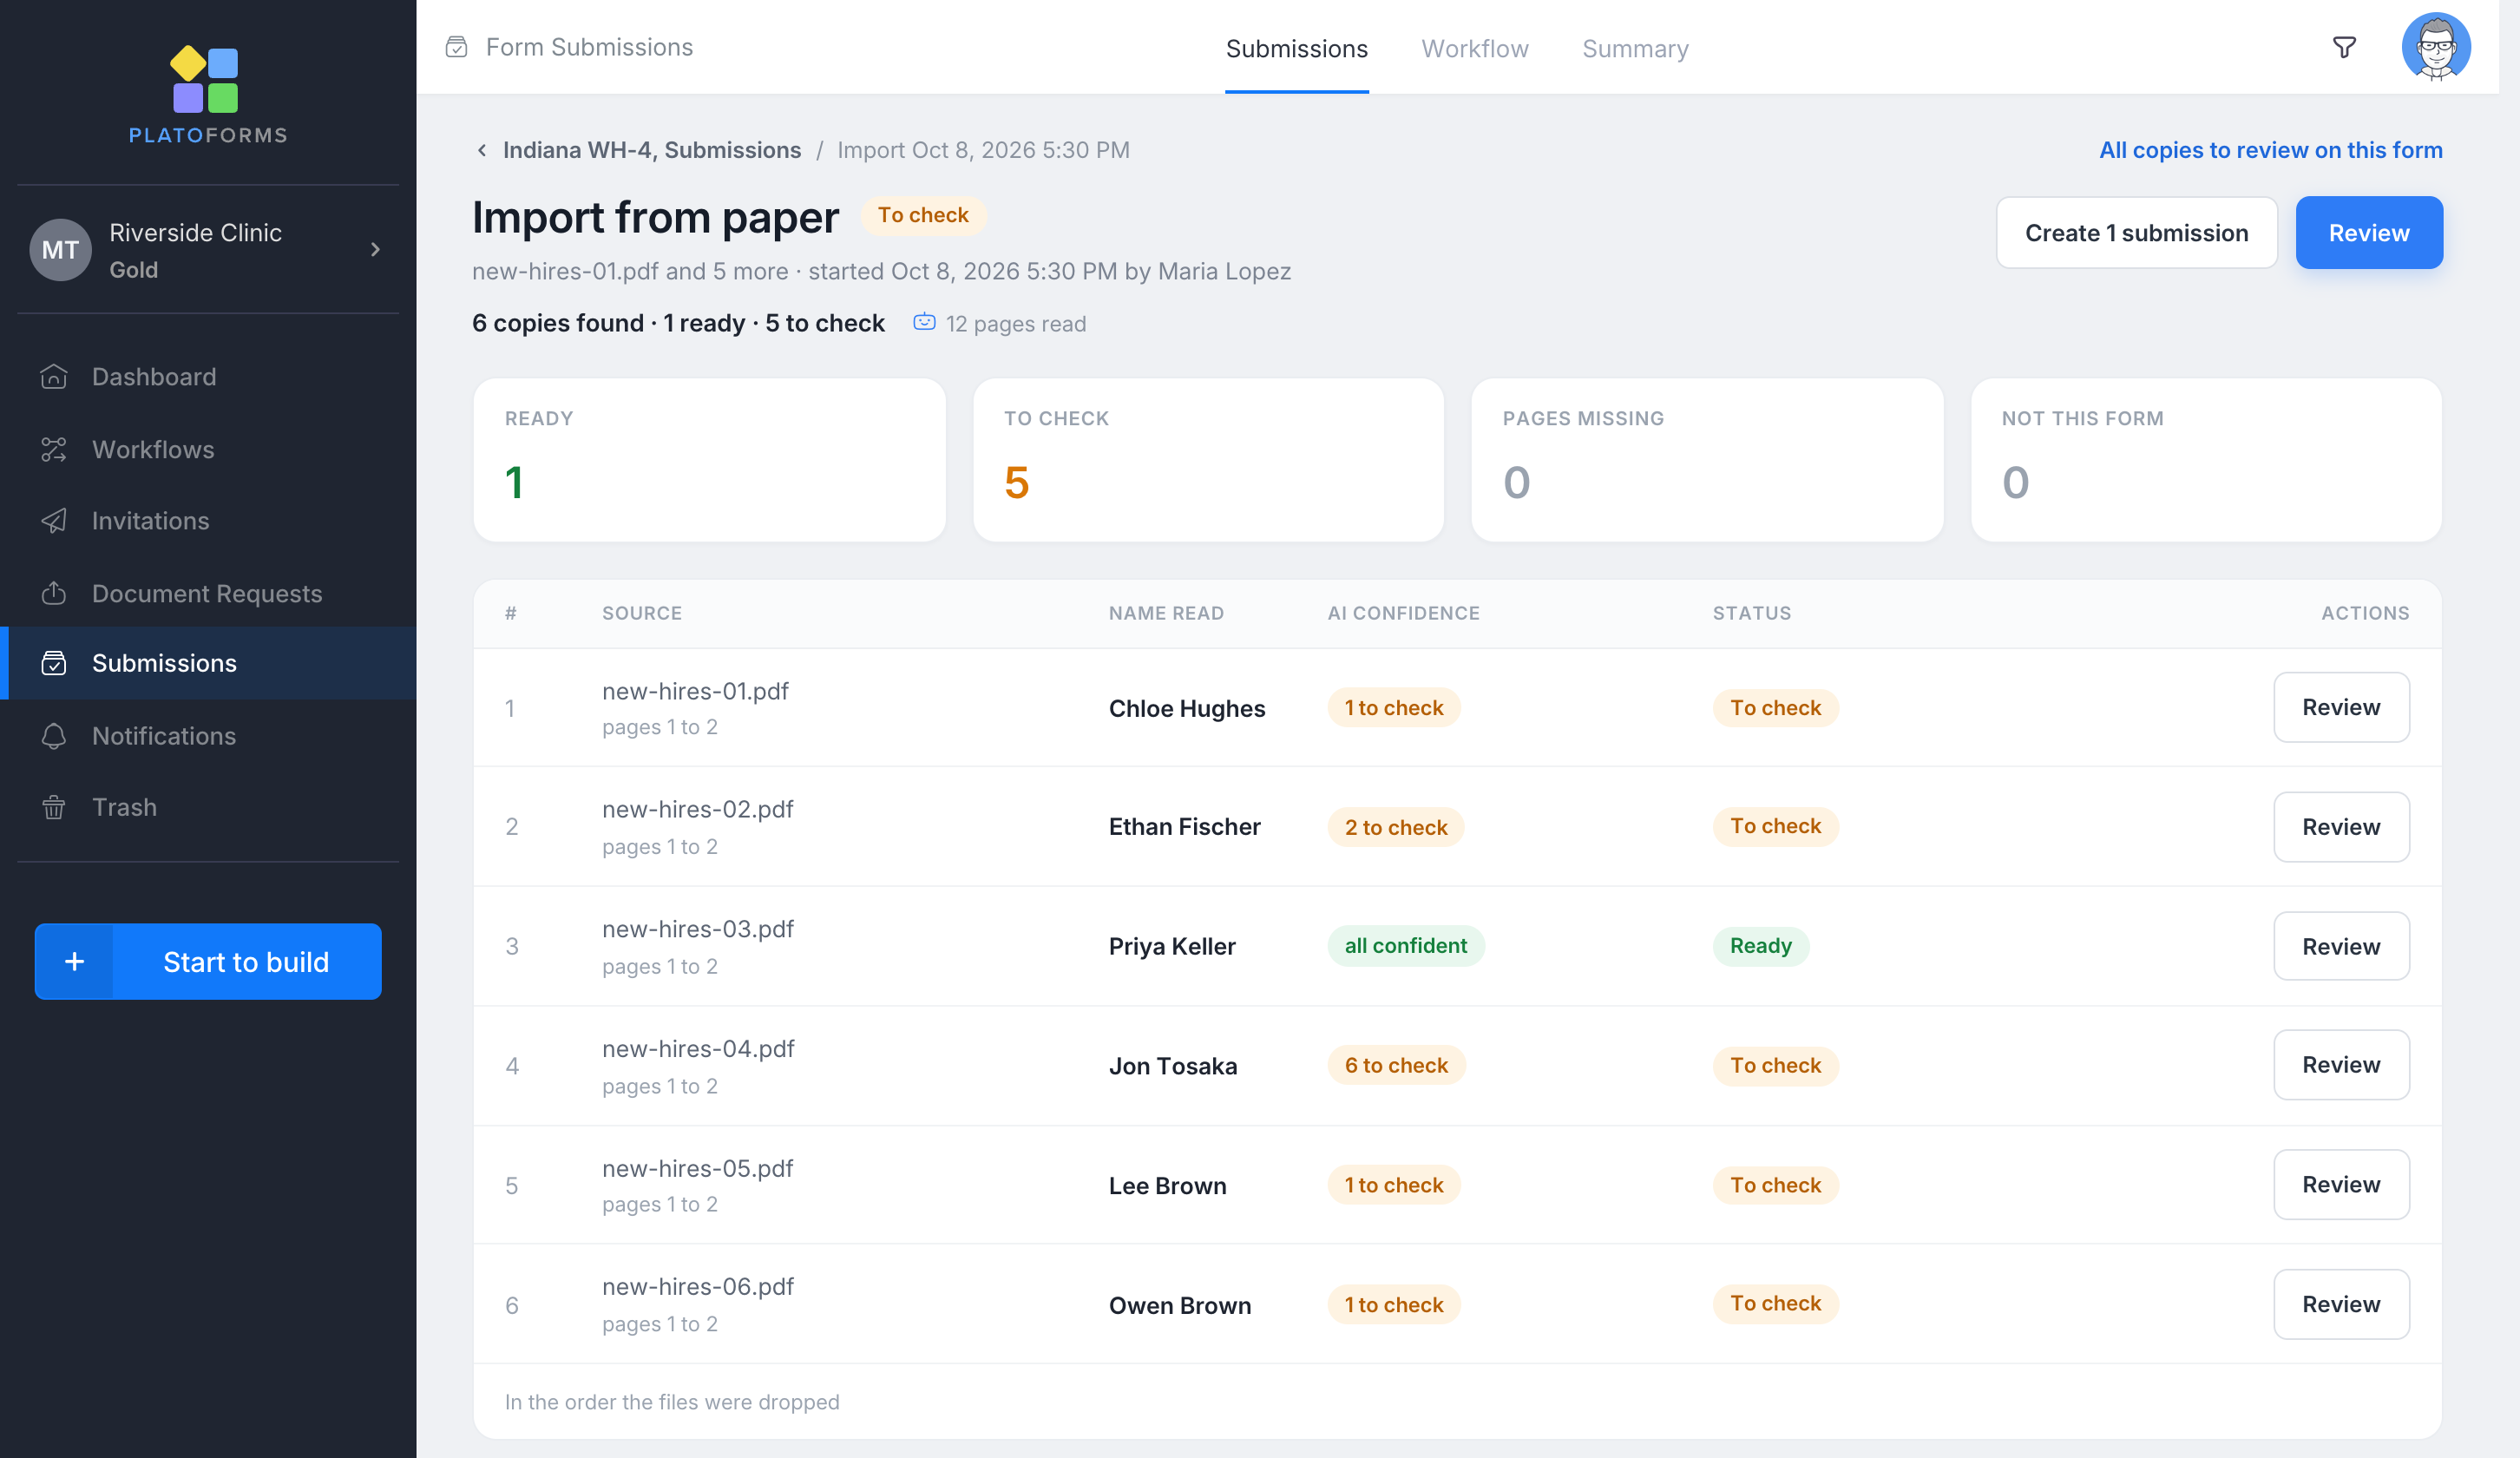Image resolution: width=2520 pixels, height=1458 pixels.
Task: Click the Submissions sidebar icon
Action: (x=54, y=663)
